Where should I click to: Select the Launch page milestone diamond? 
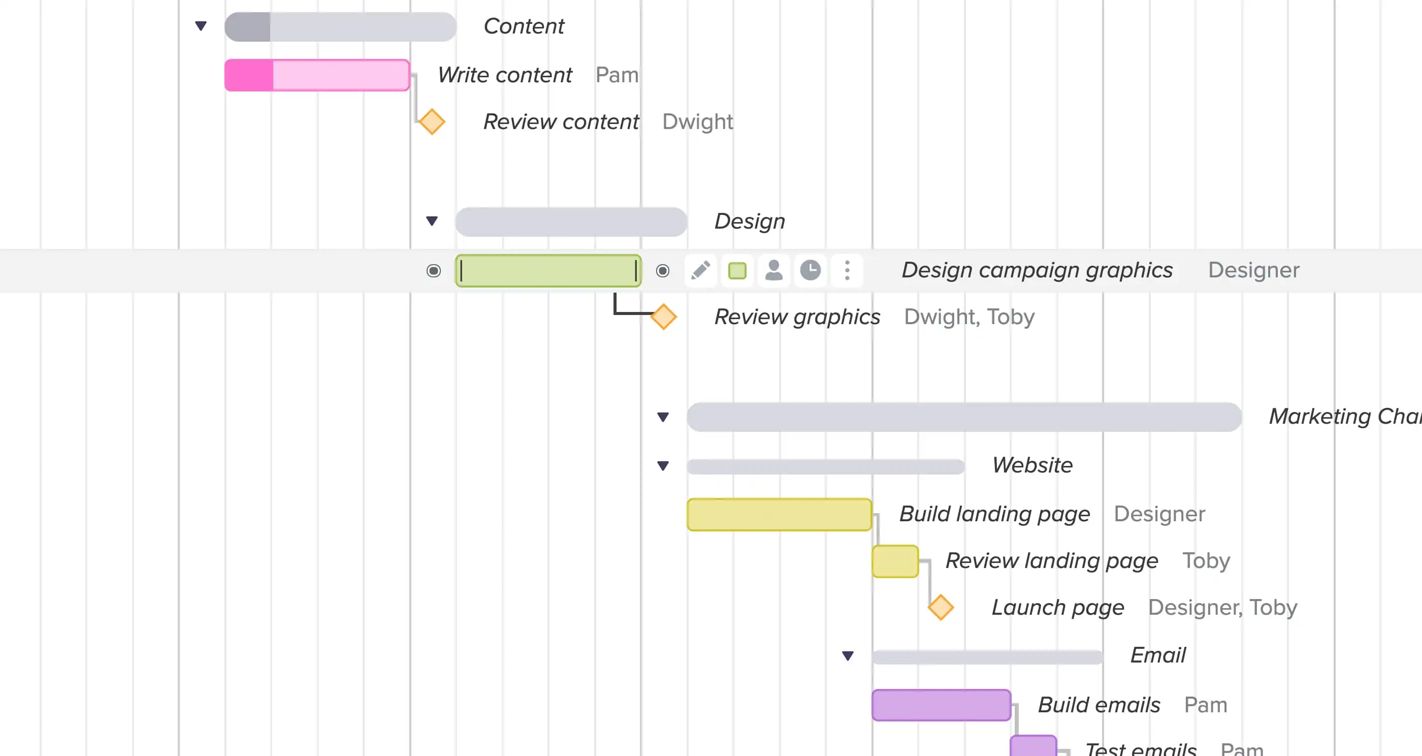pyautogui.click(x=940, y=608)
